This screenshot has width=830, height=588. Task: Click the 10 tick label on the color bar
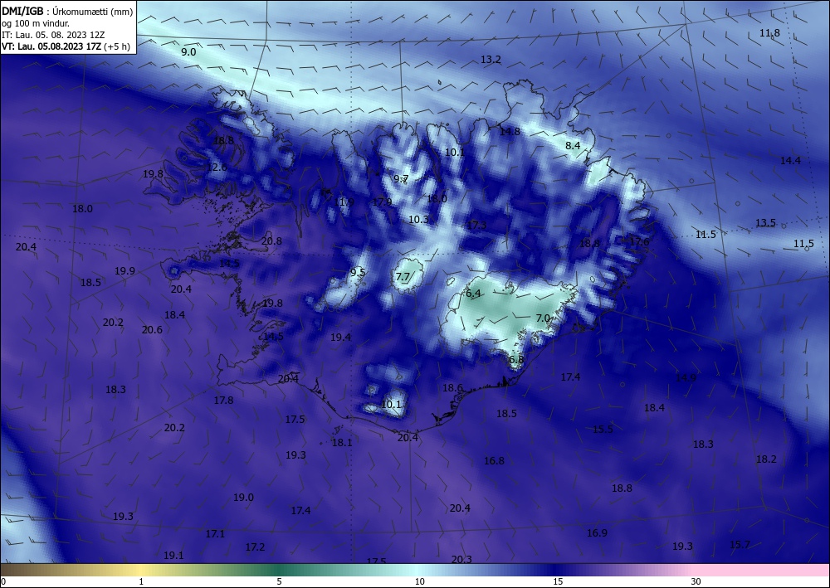point(419,581)
